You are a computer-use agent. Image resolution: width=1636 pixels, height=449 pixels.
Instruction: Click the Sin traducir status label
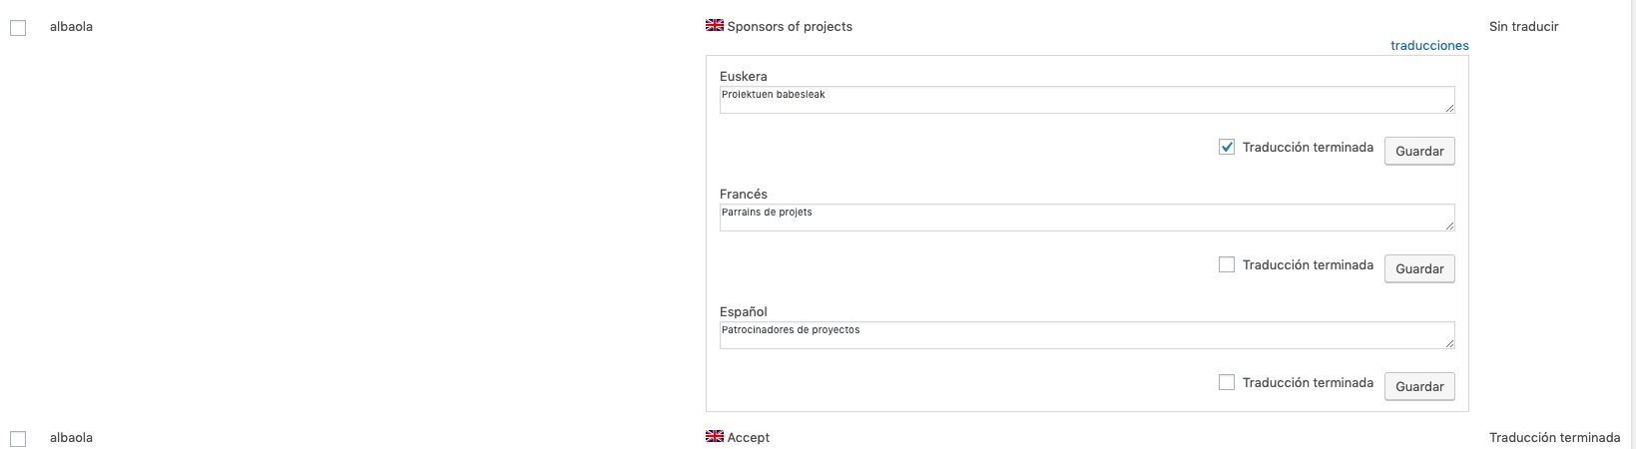[1523, 27]
